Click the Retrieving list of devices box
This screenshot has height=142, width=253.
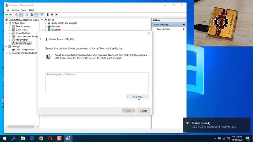[x=97, y=83]
